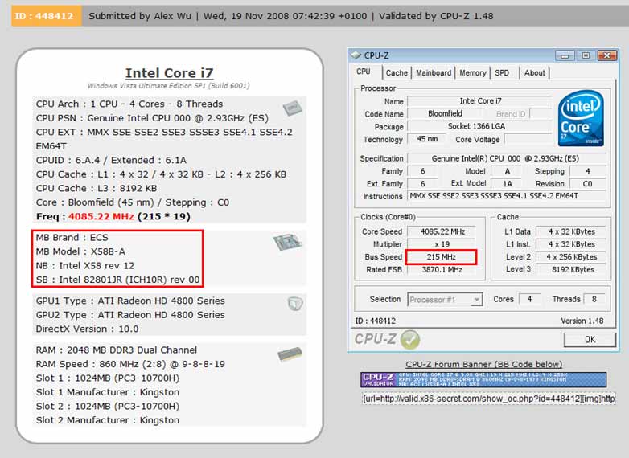
Task: Click Core Speed value 4085.22 MHz
Action: coord(442,231)
